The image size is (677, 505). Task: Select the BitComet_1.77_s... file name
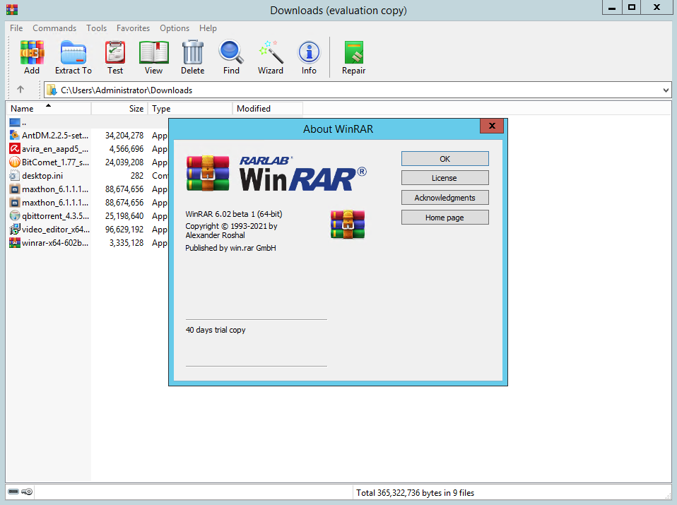[56, 162]
